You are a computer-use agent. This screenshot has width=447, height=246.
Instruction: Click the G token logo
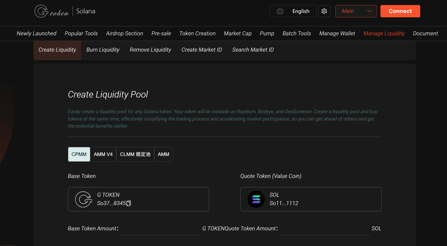pyautogui.click(x=51, y=11)
